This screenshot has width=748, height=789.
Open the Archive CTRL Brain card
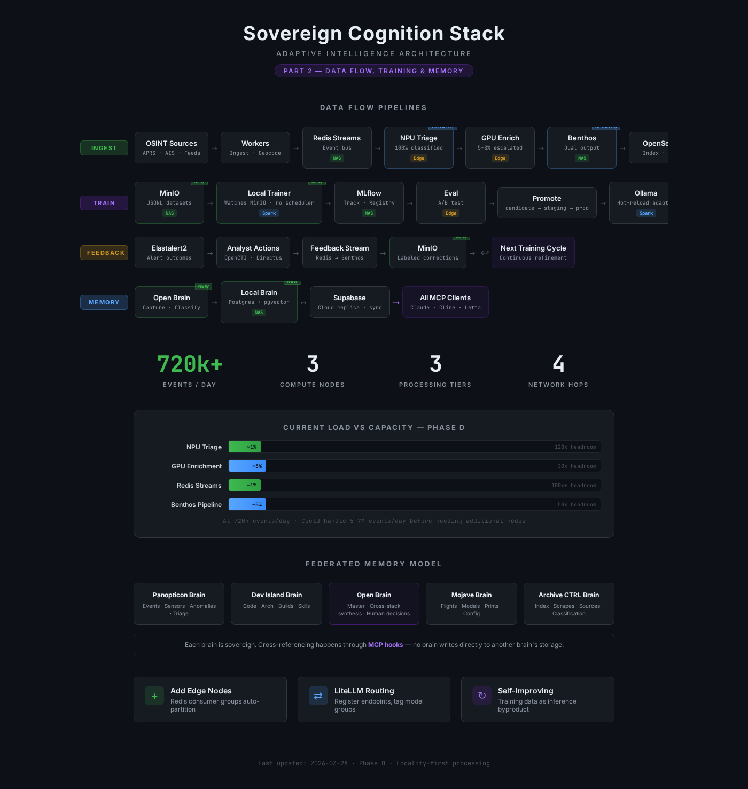click(x=569, y=604)
